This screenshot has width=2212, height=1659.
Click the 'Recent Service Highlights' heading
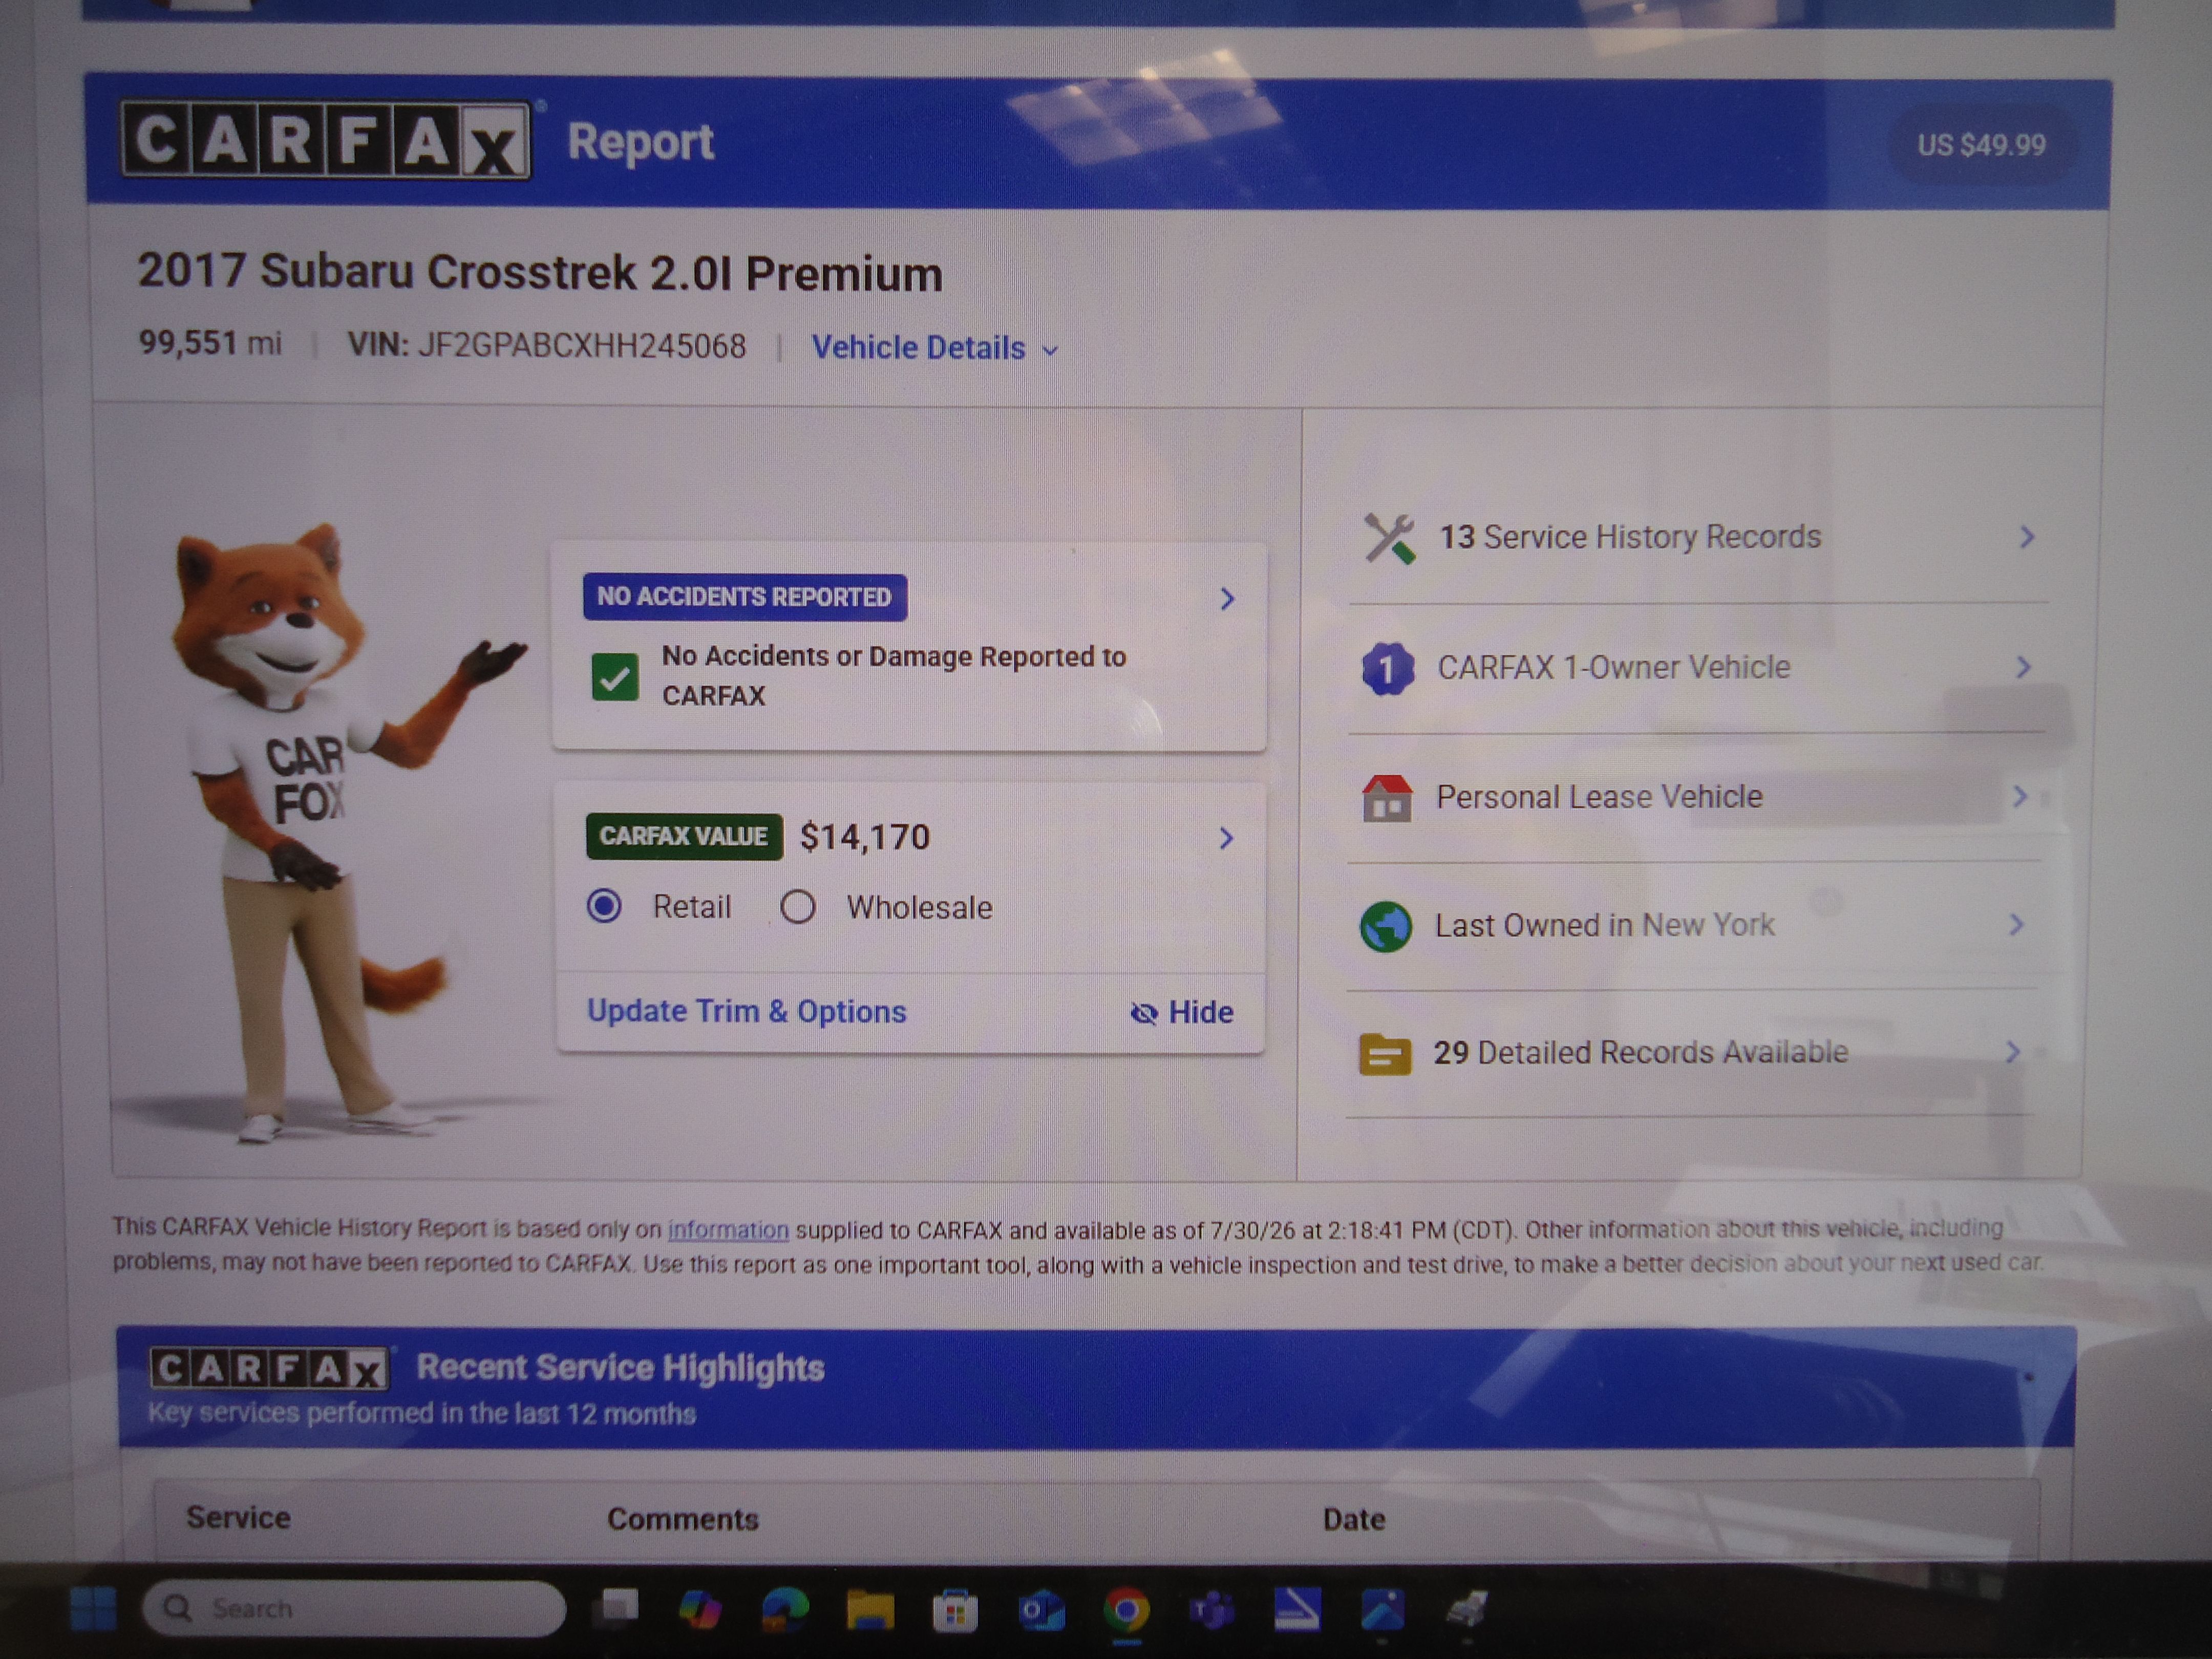(x=620, y=1368)
